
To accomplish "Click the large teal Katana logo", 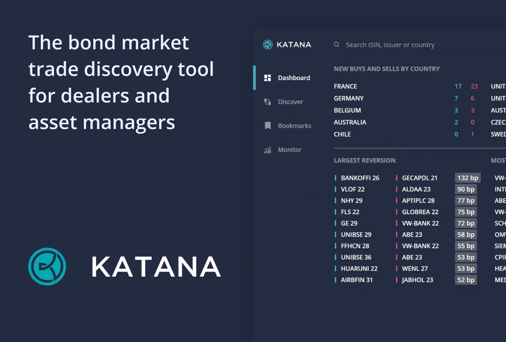I will (x=47, y=267).
